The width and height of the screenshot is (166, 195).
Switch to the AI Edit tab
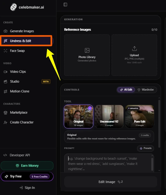click(126, 90)
